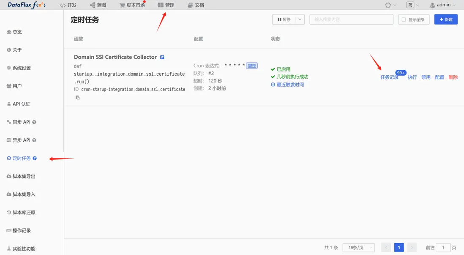Open the admin user dropdown

443,5
